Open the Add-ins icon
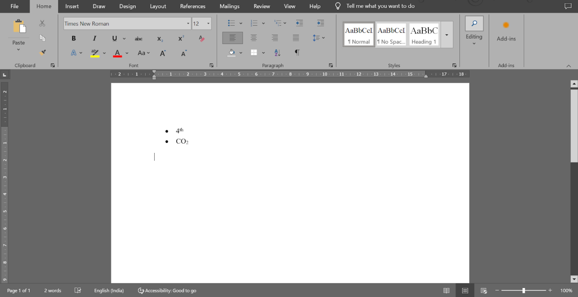 tap(506, 32)
